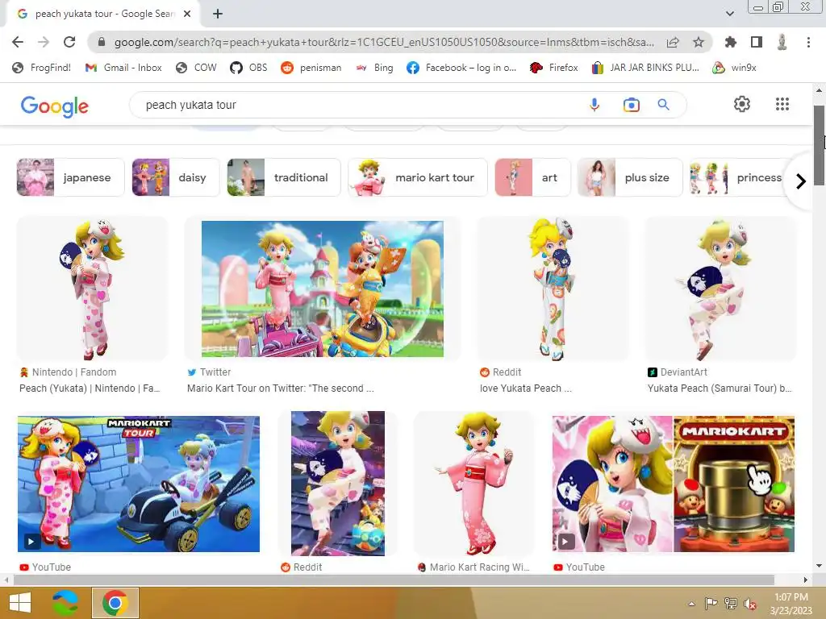The height and width of the screenshot is (619, 826).
Task: Select the traditional filter chip
Action: pyautogui.click(x=284, y=177)
